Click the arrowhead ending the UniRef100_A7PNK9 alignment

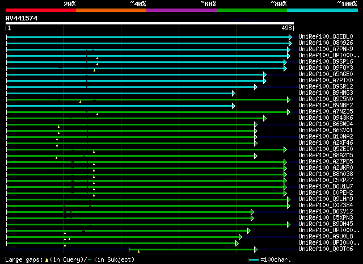tap(289, 49)
